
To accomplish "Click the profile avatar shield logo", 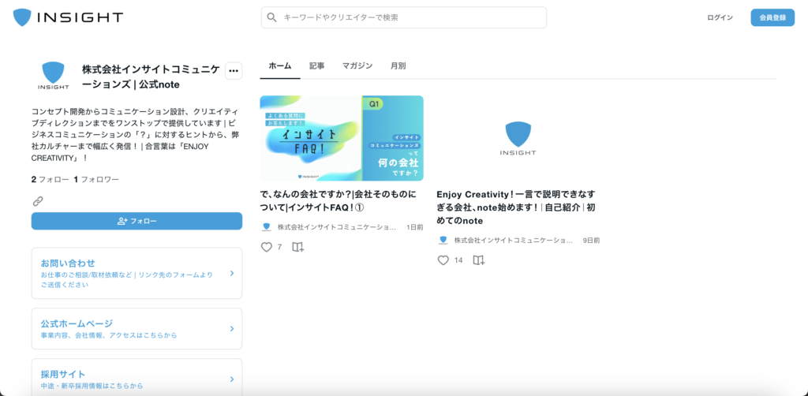I will click(x=53, y=76).
